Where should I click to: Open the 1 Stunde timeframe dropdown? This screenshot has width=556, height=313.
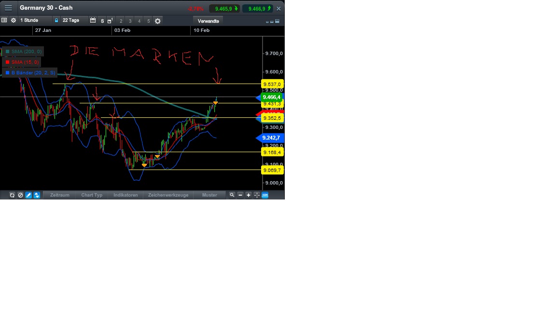[29, 20]
